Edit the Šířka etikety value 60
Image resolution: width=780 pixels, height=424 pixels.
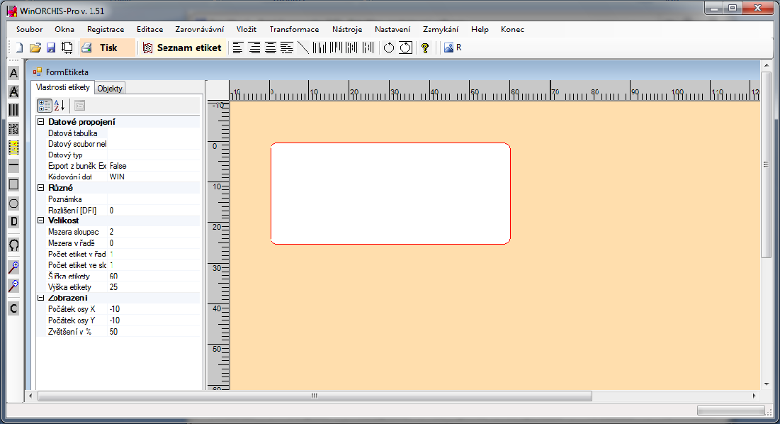[x=154, y=277]
